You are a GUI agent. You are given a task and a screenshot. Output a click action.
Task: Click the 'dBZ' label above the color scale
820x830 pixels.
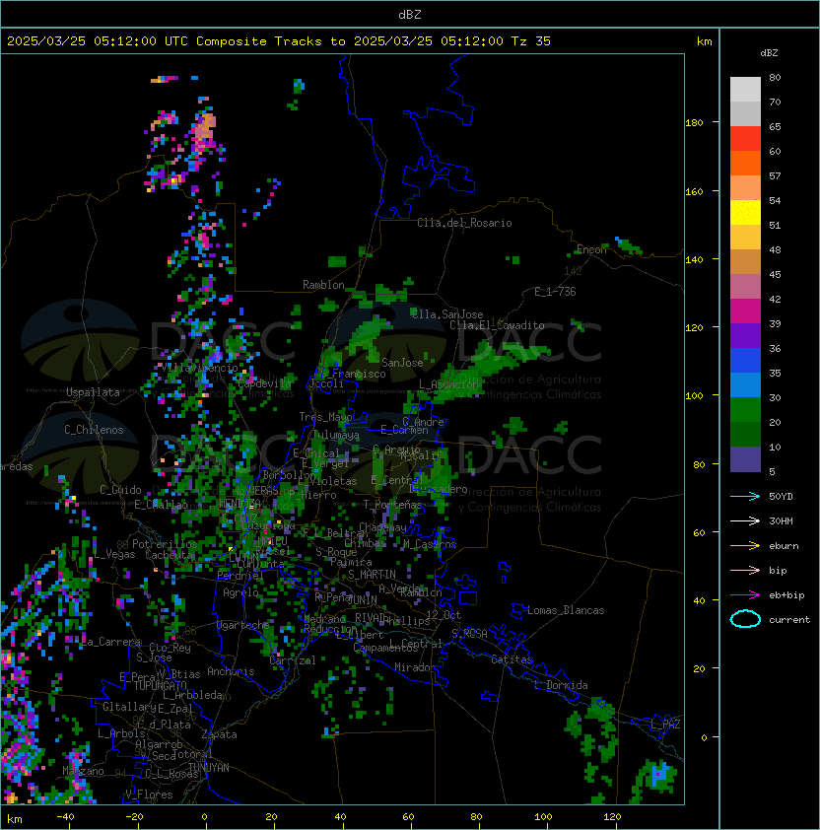(x=769, y=53)
